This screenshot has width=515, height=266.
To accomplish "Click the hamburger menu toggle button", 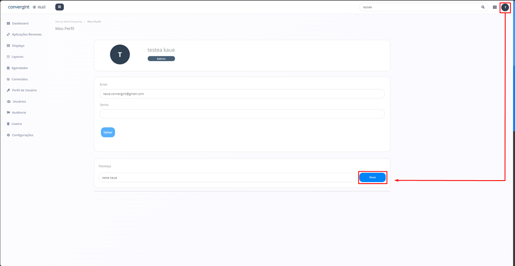I will (x=59, y=7).
